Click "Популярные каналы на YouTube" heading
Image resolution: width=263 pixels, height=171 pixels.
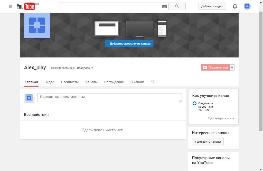pyautogui.click(x=211, y=160)
